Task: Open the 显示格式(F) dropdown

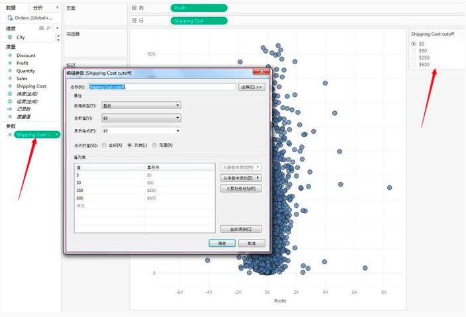Action: 141,131
